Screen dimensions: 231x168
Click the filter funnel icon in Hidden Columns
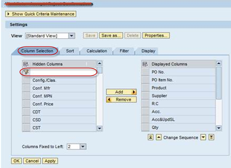click(x=26, y=72)
